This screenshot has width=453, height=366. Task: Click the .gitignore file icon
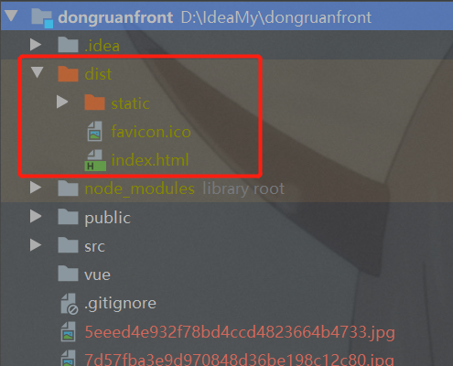(x=70, y=304)
